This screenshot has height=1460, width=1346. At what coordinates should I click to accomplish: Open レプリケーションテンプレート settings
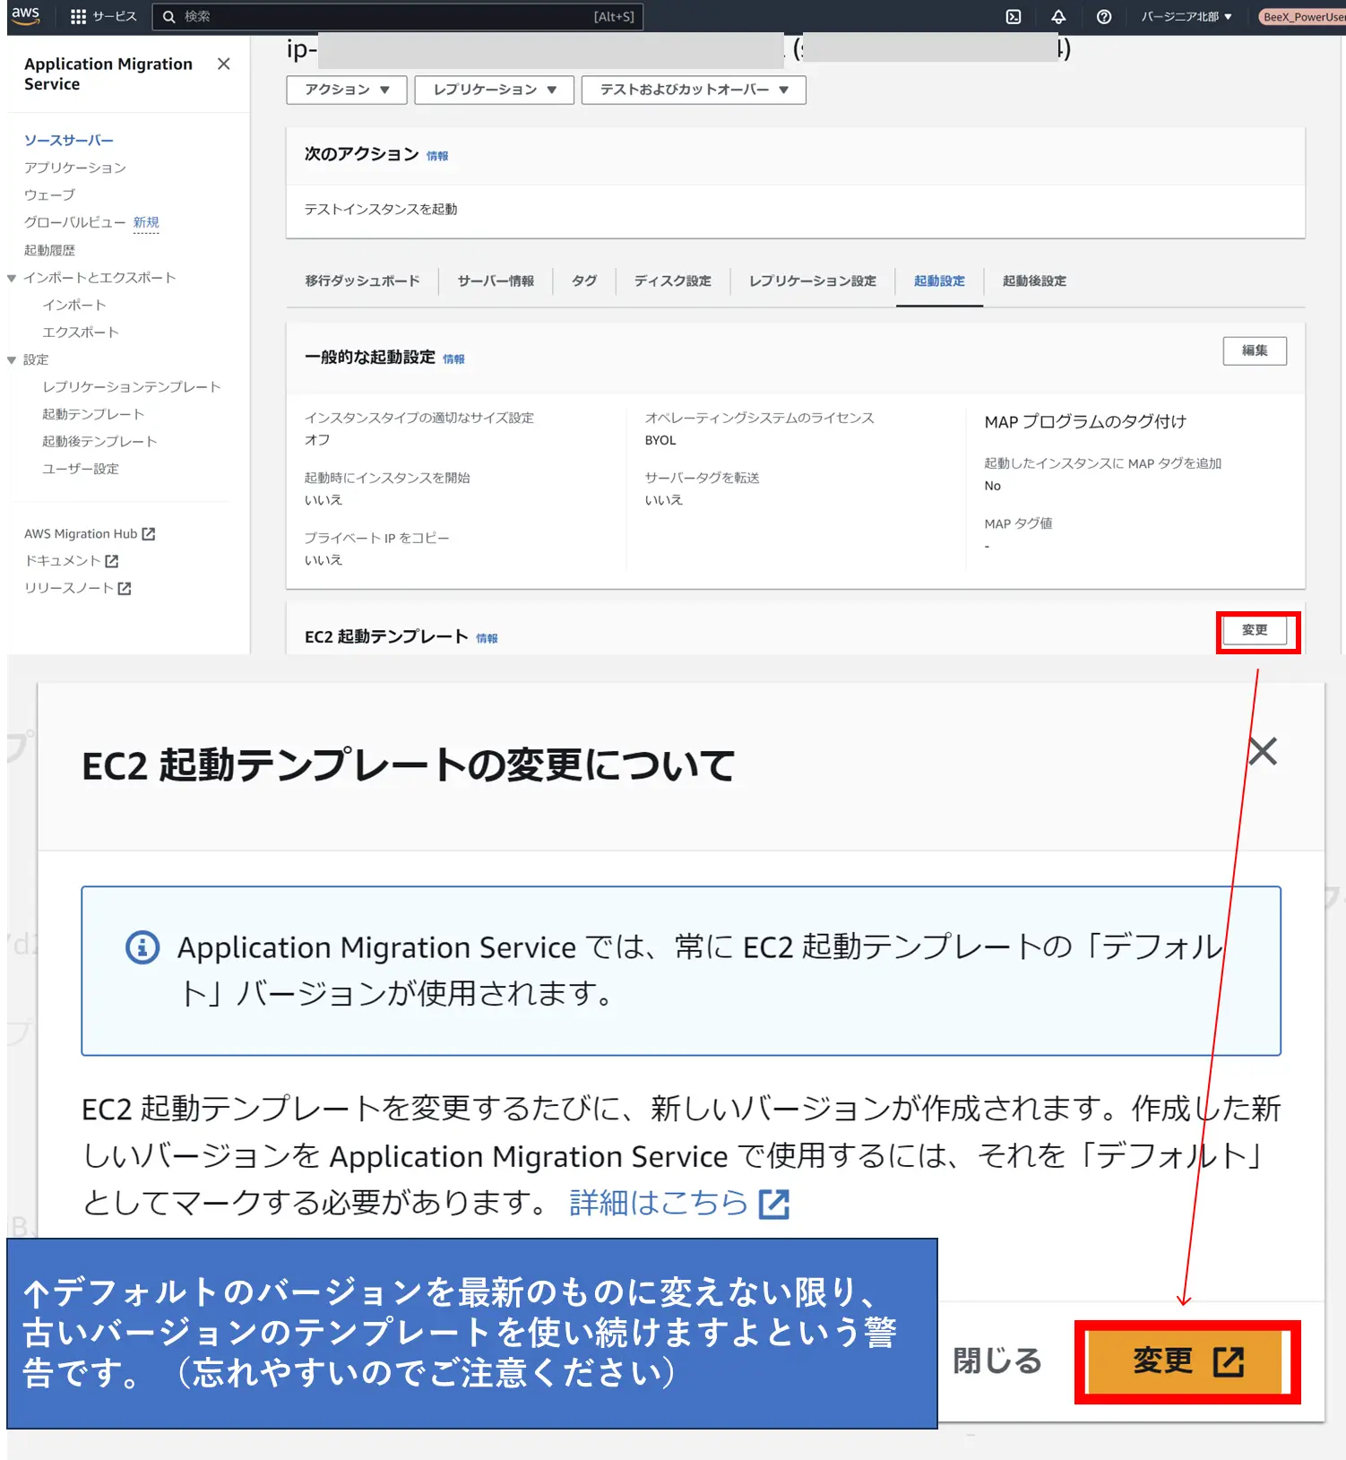tap(132, 386)
